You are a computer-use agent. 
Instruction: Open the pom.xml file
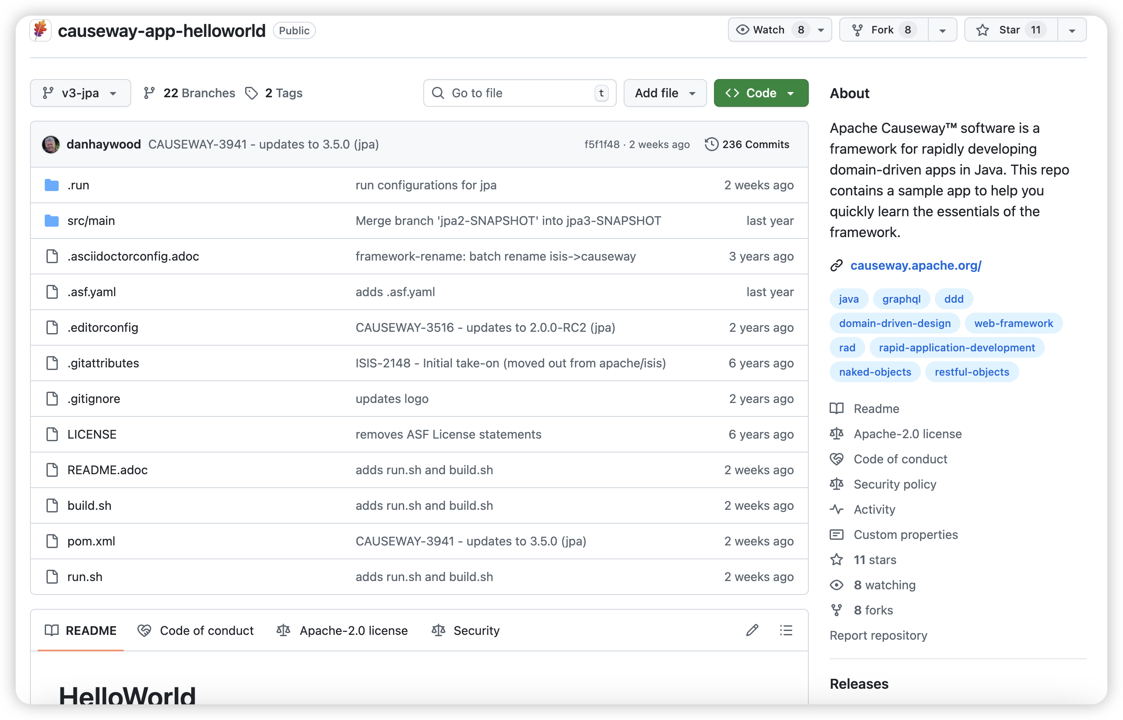91,541
